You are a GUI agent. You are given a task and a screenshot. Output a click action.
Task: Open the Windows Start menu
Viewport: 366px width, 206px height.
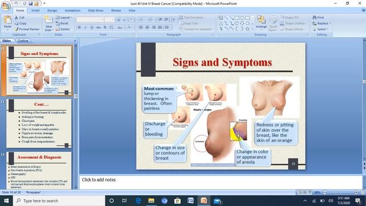pyautogui.click(x=6, y=201)
